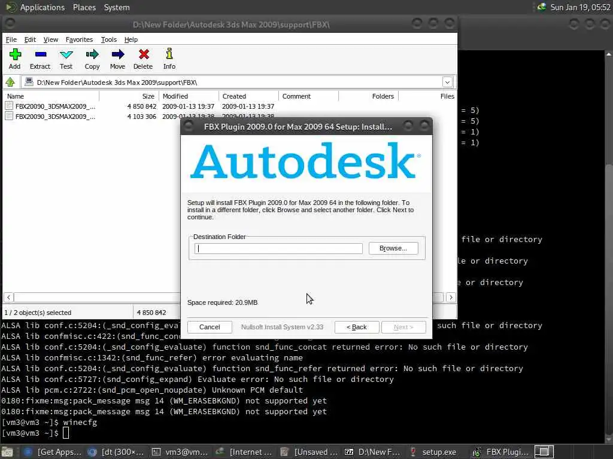Switch to D:\New F... 7-Zip taskbar item
The image size is (613, 459).
coord(372,452)
